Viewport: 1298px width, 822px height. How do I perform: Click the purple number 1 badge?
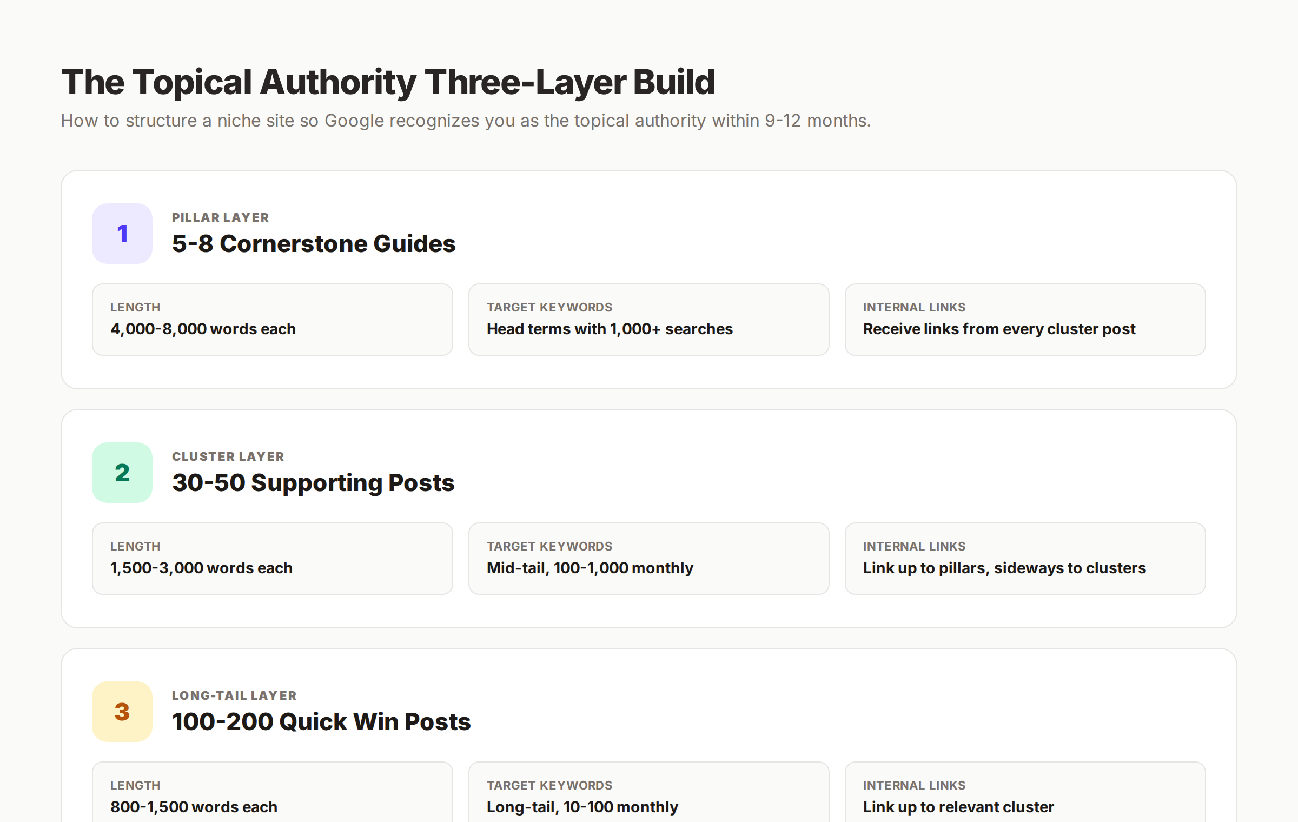pyautogui.click(x=122, y=234)
